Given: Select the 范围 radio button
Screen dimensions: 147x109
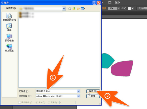Looking at the screenshot, I should coord(49,102).
